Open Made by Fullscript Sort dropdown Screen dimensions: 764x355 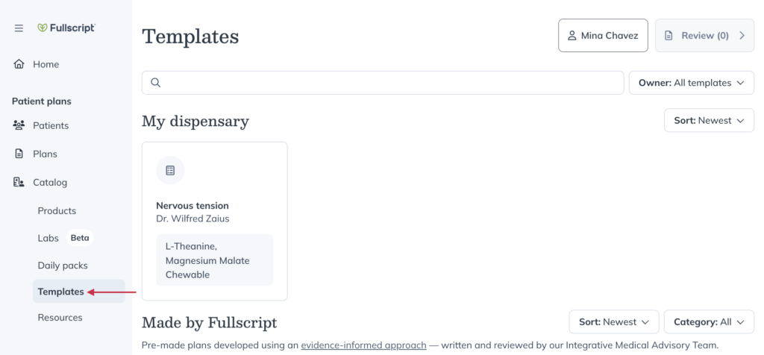click(x=614, y=322)
